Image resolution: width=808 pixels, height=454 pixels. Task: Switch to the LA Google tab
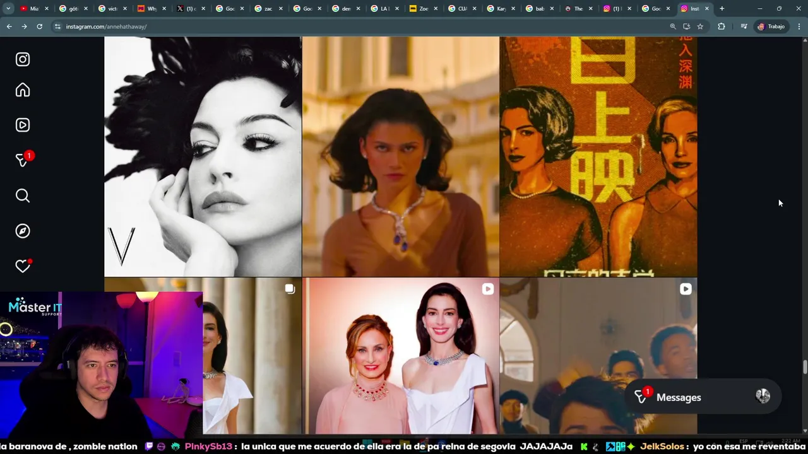pos(383,9)
